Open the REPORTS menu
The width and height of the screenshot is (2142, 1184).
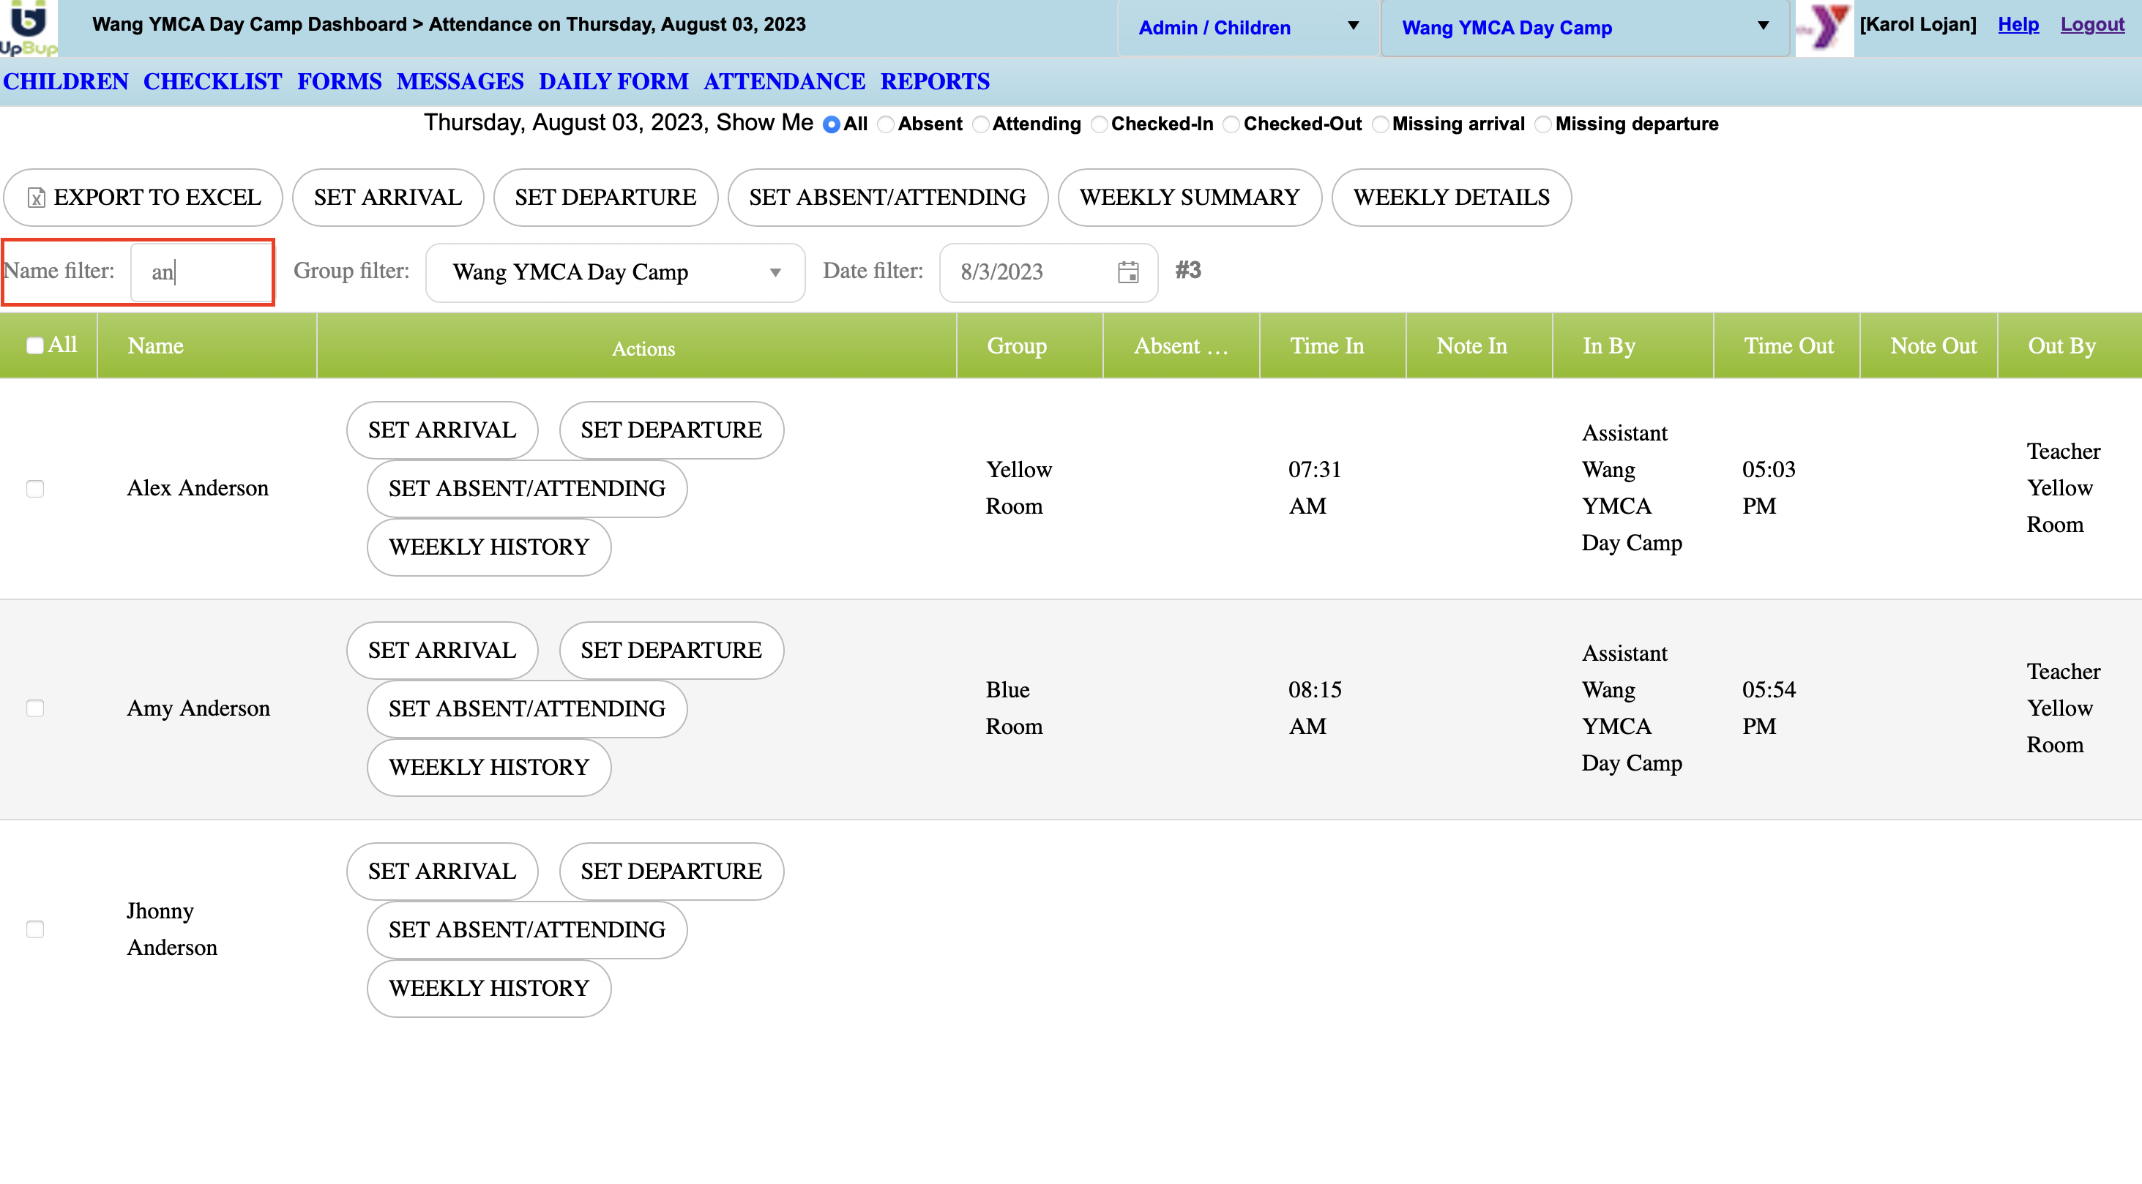[935, 81]
